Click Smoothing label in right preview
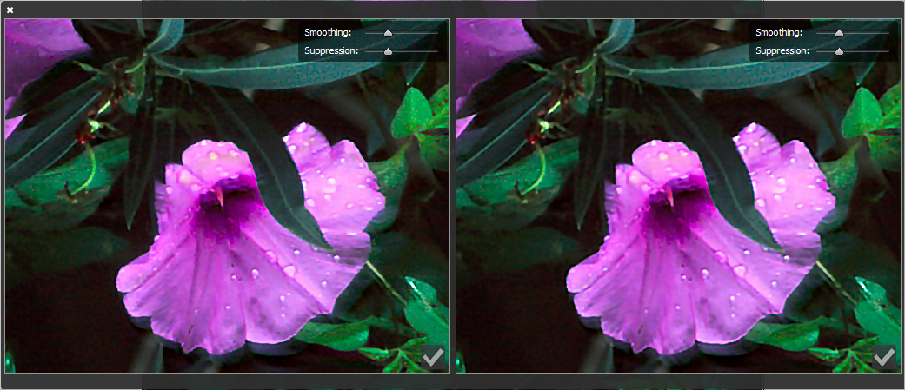This screenshot has width=905, height=390. [779, 32]
